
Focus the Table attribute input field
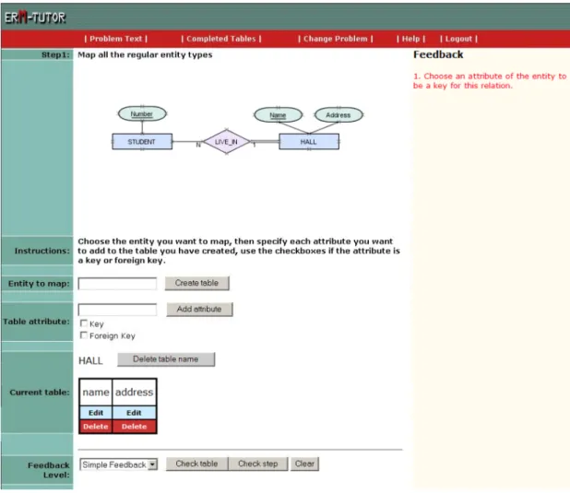tap(117, 310)
